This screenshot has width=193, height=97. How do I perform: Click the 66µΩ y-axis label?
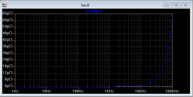8,13
